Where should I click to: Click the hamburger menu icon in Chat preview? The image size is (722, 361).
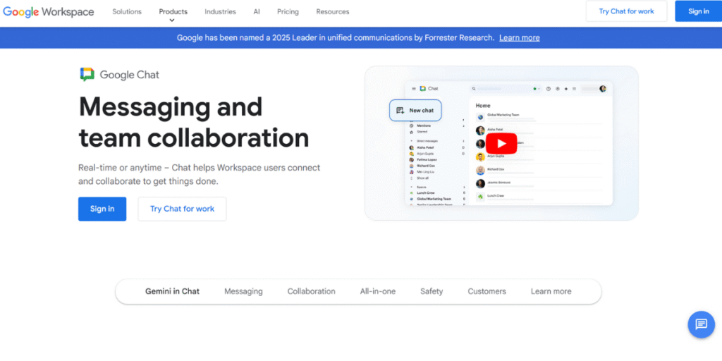click(x=413, y=88)
